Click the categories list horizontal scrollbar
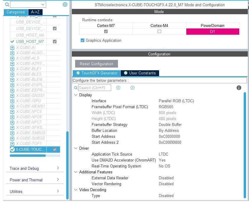This screenshot has width=249, height=203. pyautogui.click(x=28, y=156)
